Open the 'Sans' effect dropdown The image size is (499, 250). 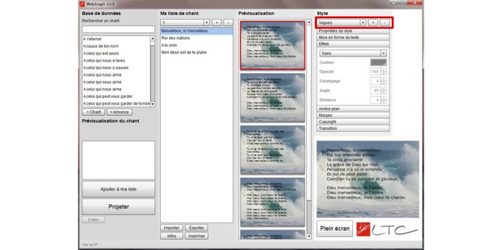point(353,53)
